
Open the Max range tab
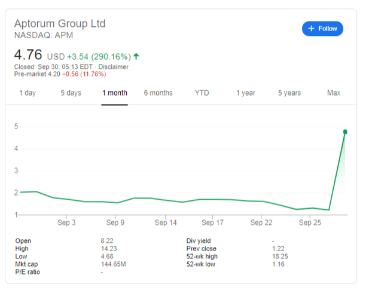click(x=334, y=93)
